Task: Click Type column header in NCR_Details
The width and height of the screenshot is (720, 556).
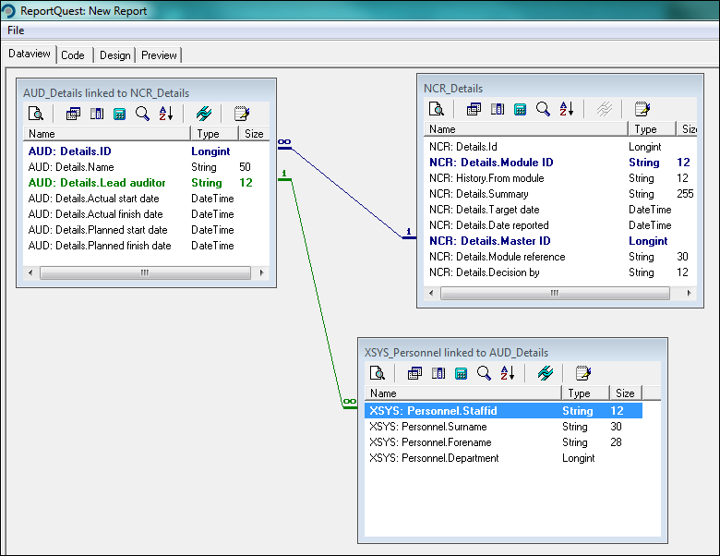Action: coord(652,129)
